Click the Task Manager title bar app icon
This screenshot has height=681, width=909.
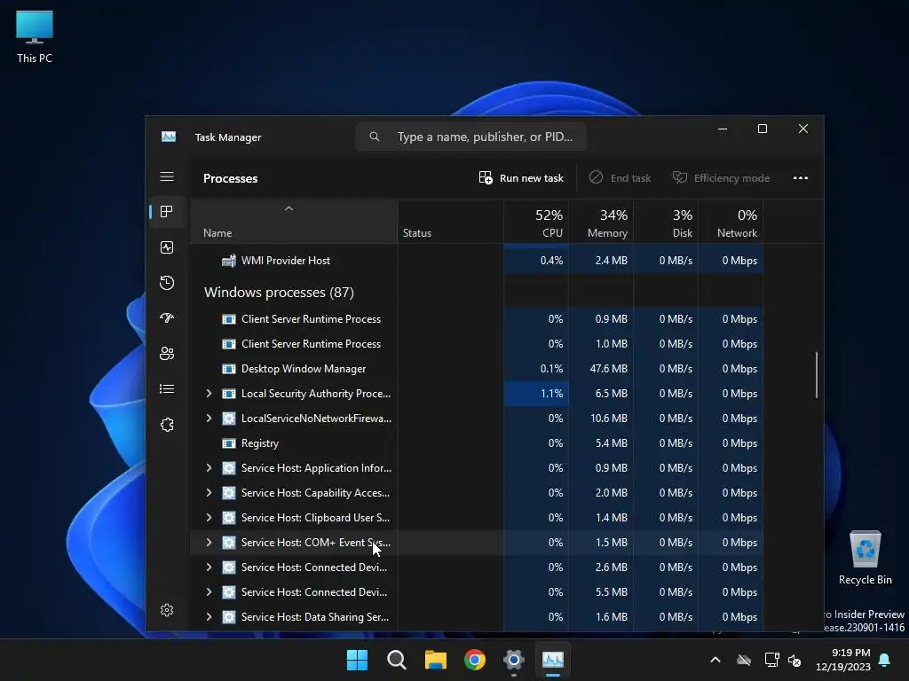pyautogui.click(x=169, y=137)
